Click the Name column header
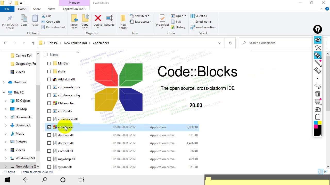 tap(54, 55)
